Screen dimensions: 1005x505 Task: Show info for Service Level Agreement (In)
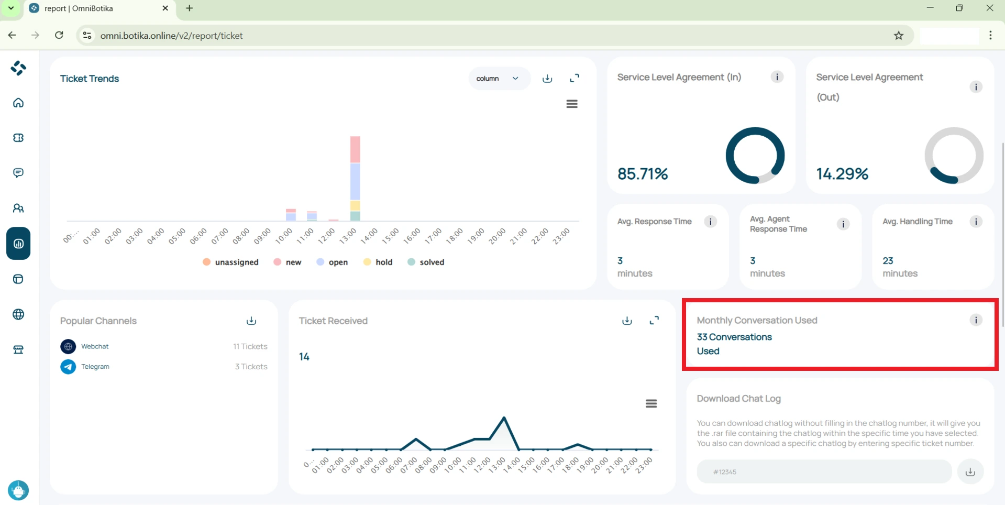point(777,77)
